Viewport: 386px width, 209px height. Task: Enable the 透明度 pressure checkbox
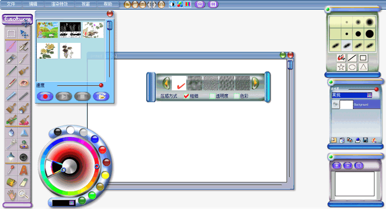pos(212,96)
